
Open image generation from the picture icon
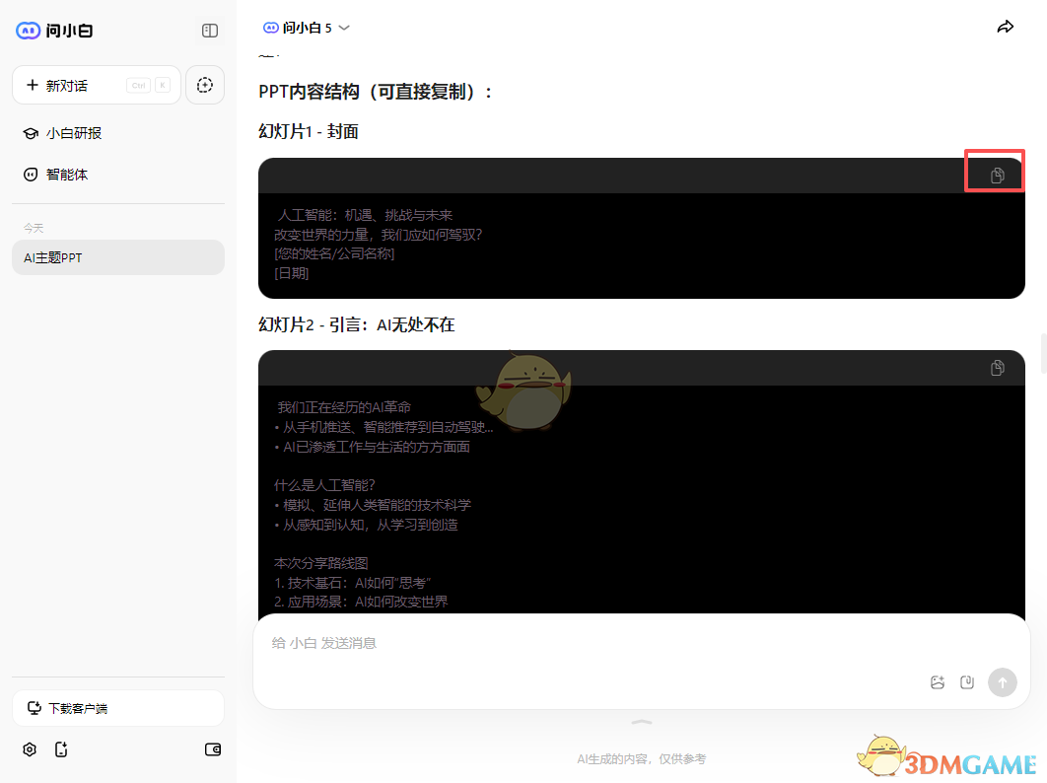pyautogui.click(x=937, y=681)
